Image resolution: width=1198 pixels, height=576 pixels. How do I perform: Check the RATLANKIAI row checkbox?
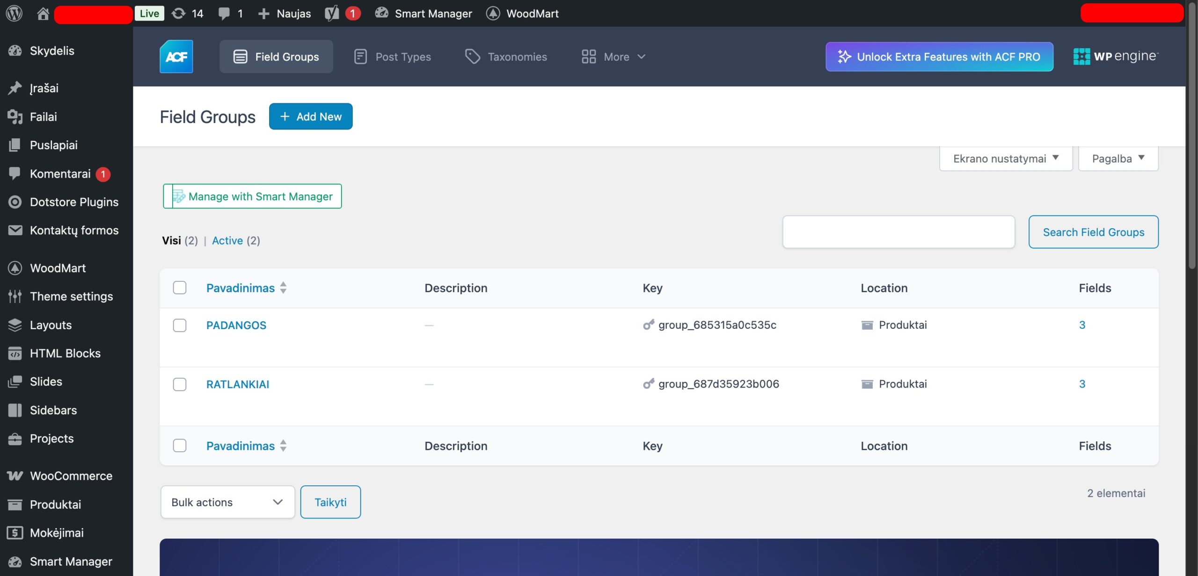click(x=180, y=384)
